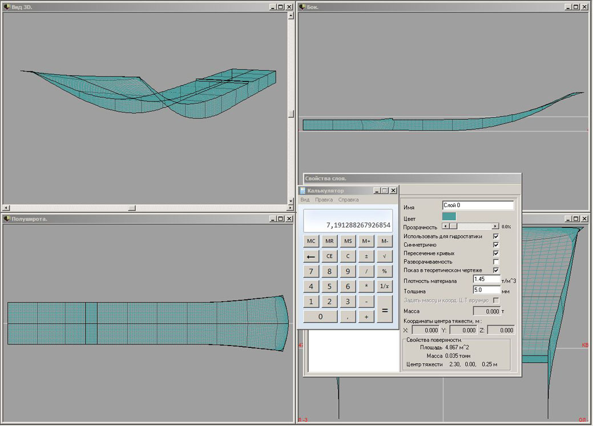The image size is (593, 426).
Task: Enable the Разворачиваемость checkbox
Action: (496, 262)
